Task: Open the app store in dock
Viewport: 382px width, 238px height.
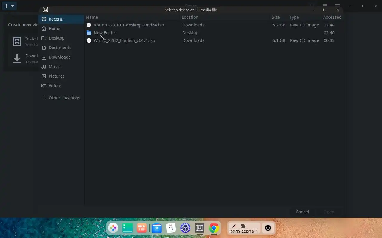Action: coord(157,228)
